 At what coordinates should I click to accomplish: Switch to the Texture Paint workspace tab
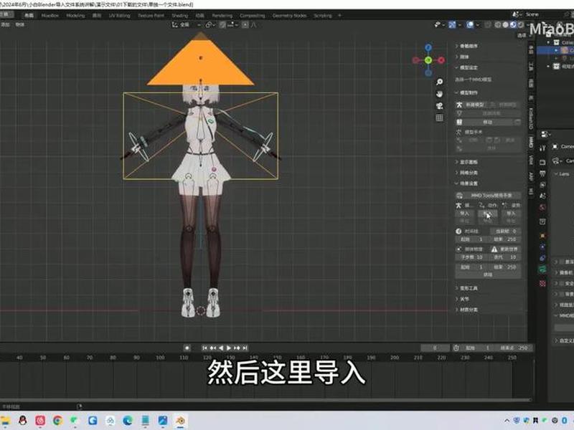point(151,15)
